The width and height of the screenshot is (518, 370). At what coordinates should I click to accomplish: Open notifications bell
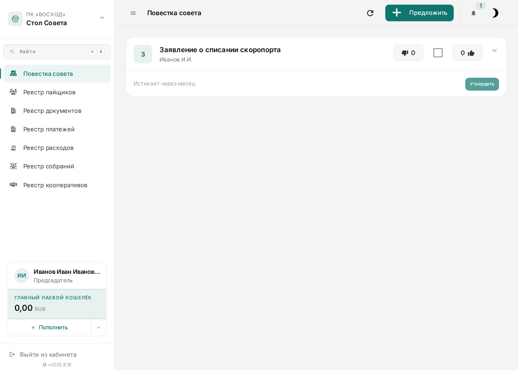click(473, 13)
